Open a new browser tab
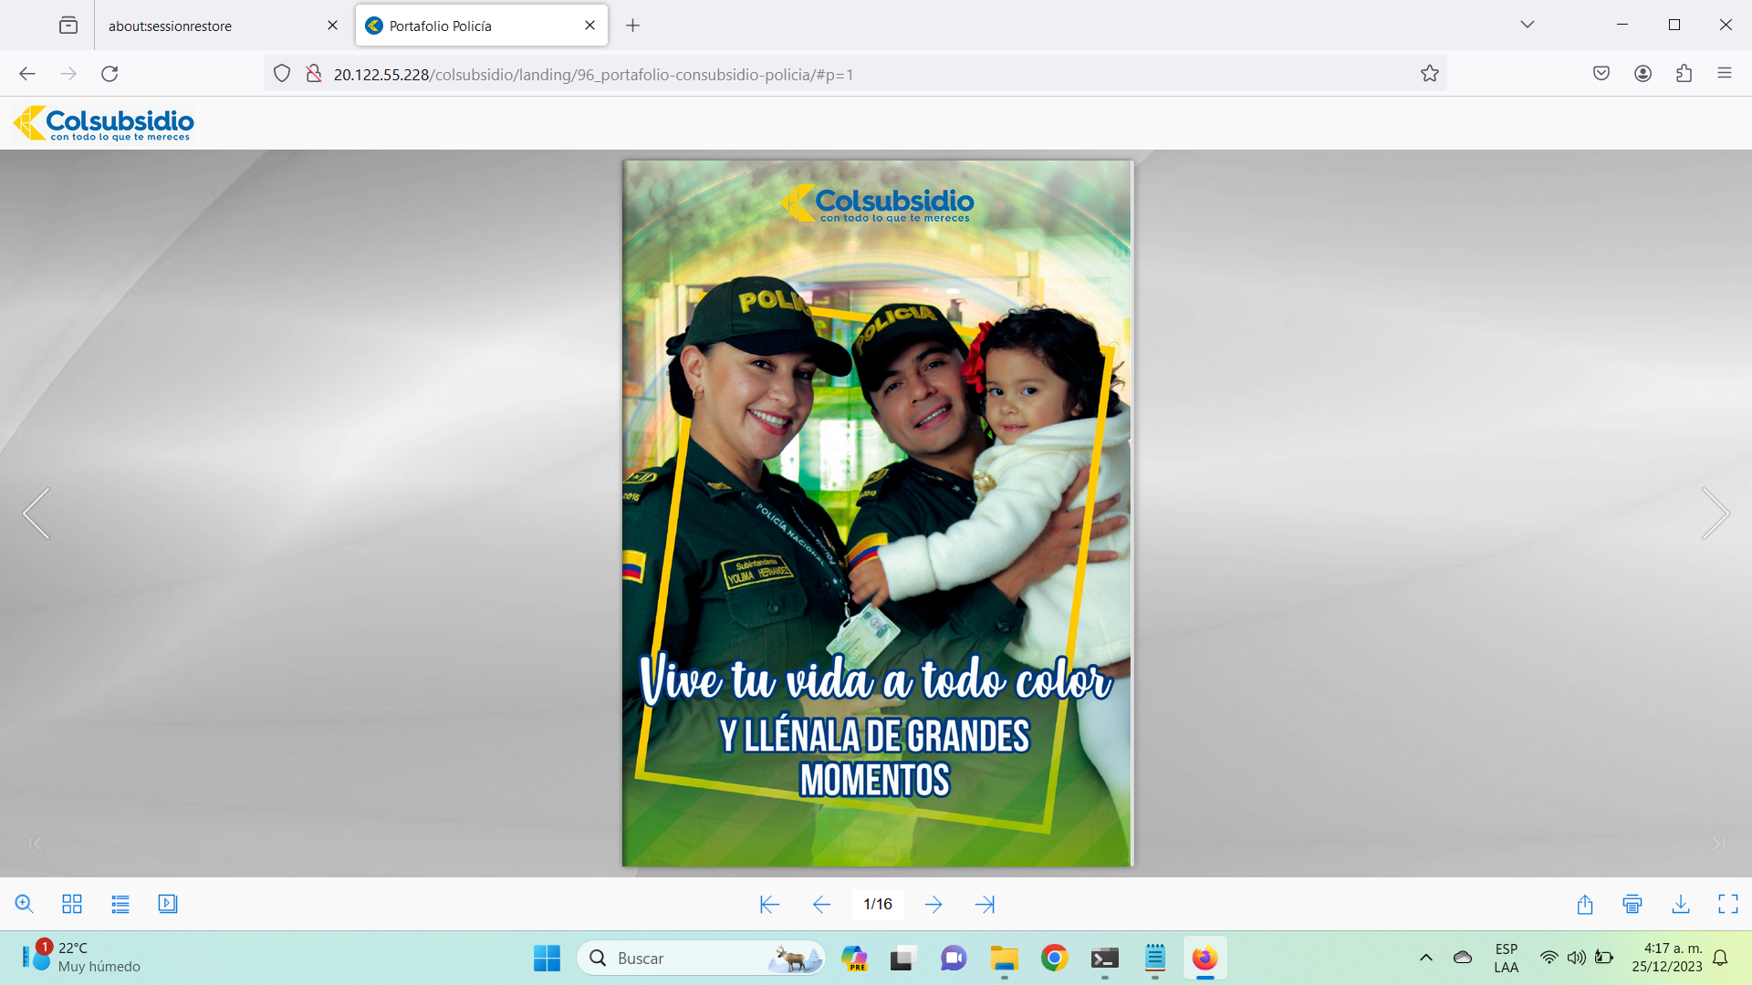 tap(632, 26)
